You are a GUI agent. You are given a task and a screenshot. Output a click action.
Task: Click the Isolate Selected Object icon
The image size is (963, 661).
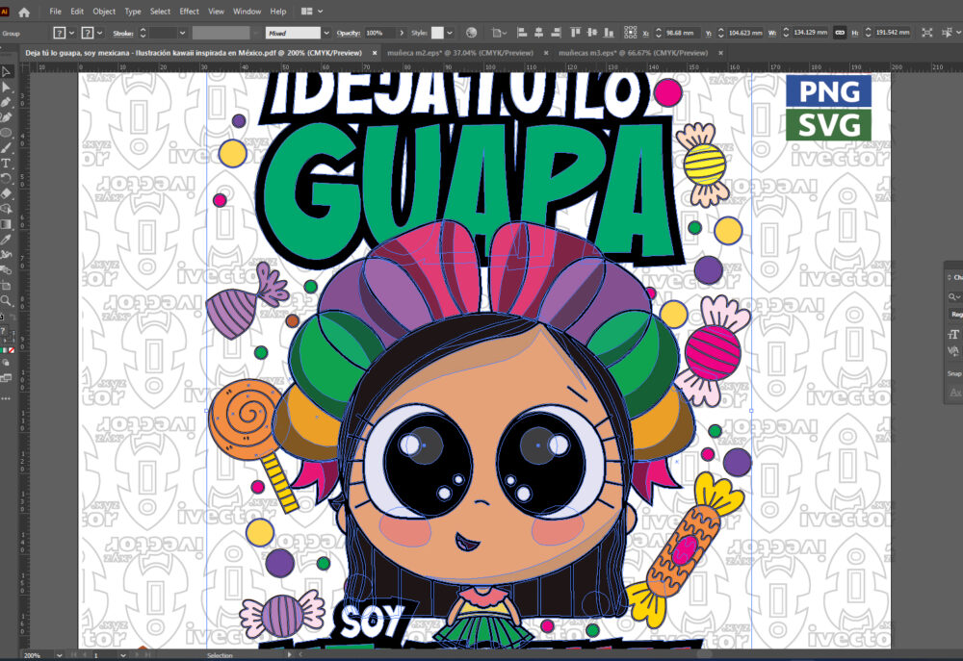(927, 33)
